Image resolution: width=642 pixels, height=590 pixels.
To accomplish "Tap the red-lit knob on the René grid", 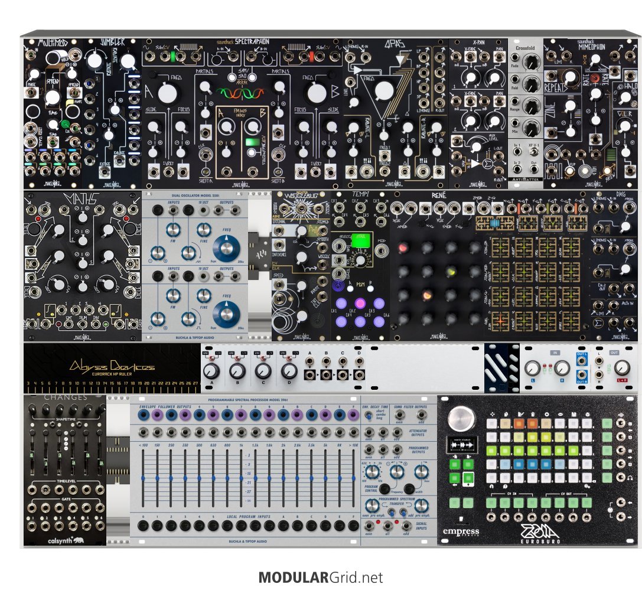I will (403, 247).
